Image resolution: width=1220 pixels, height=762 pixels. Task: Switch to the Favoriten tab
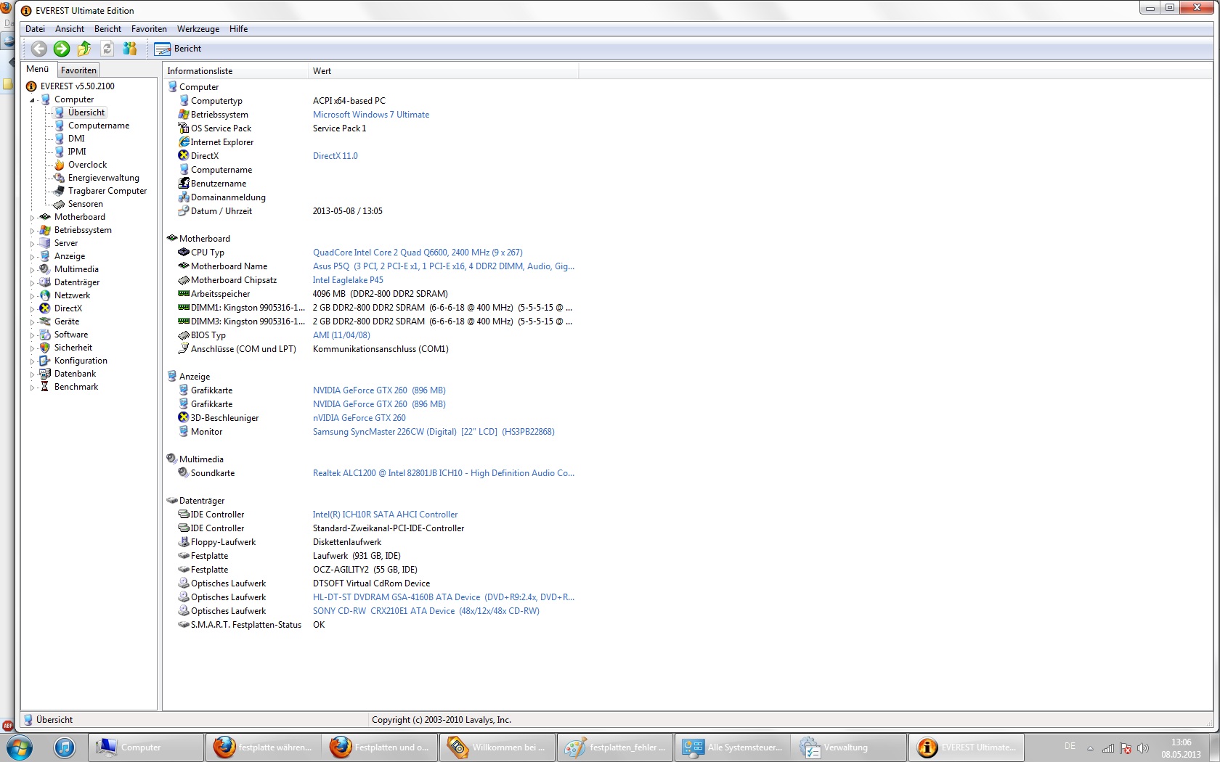(x=78, y=70)
